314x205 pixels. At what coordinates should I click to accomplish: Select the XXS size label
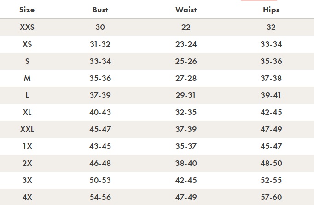(27, 27)
